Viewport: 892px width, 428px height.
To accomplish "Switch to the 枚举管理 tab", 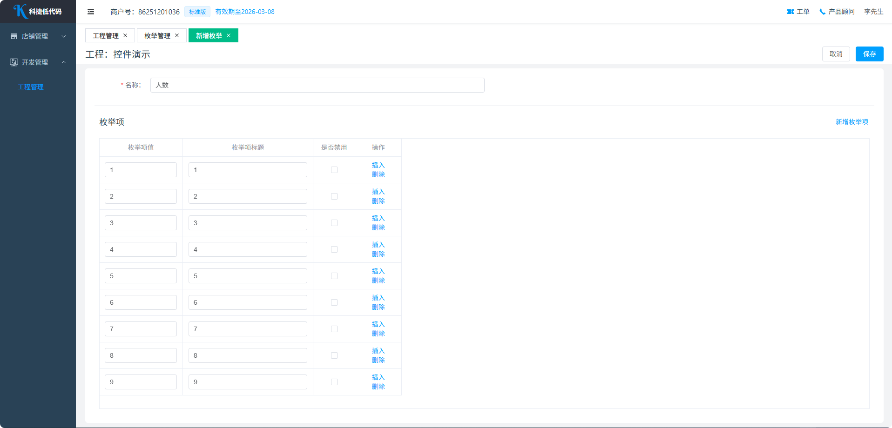I will coord(157,35).
